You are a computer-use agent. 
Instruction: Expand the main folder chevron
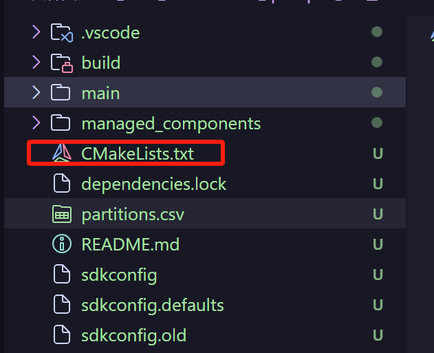pos(36,93)
